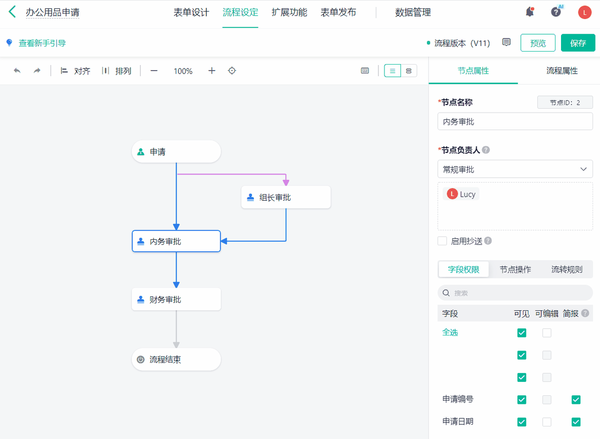
Task: Click the 流程版本 (V11) label
Action: [x=462, y=43]
